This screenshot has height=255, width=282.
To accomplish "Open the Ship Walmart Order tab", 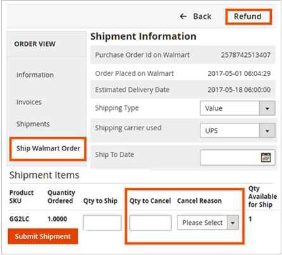I will pos(48,149).
